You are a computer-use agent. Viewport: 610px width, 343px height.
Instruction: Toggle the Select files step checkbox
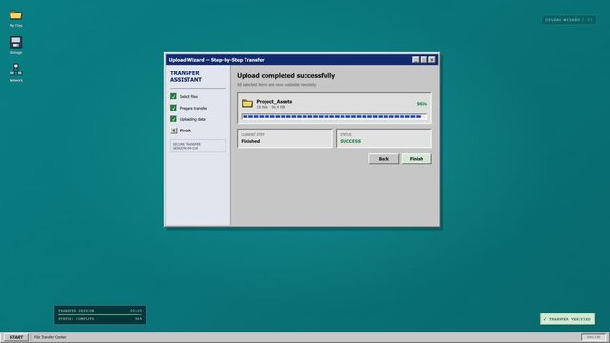tap(173, 96)
